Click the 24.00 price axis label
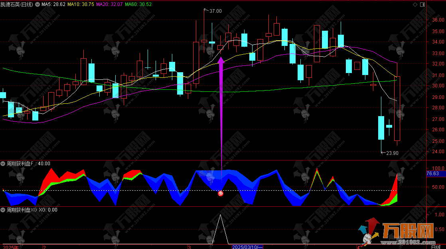This screenshot has height=249, width=446. coord(438,151)
